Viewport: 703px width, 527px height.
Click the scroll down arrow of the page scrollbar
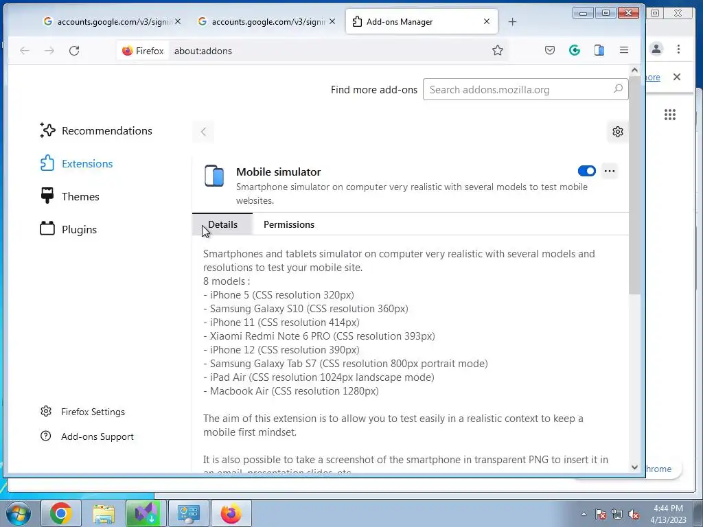(x=634, y=467)
